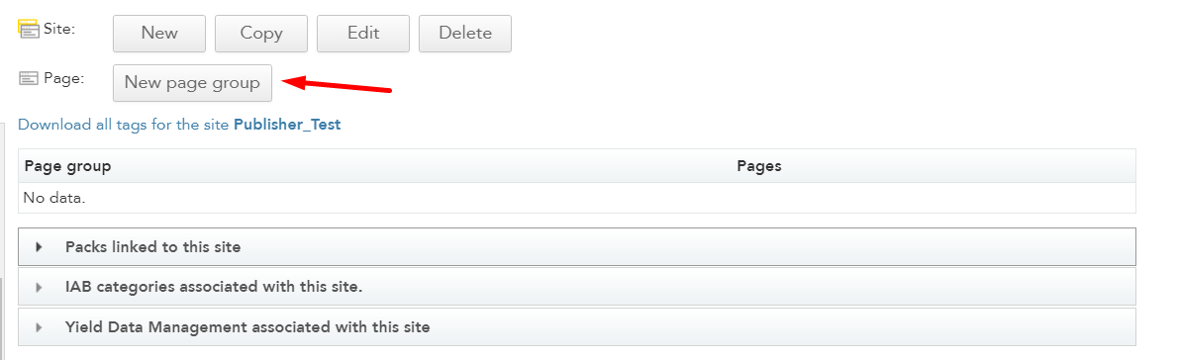Delete the current site
The image size is (1178, 360).
[x=465, y=33]
